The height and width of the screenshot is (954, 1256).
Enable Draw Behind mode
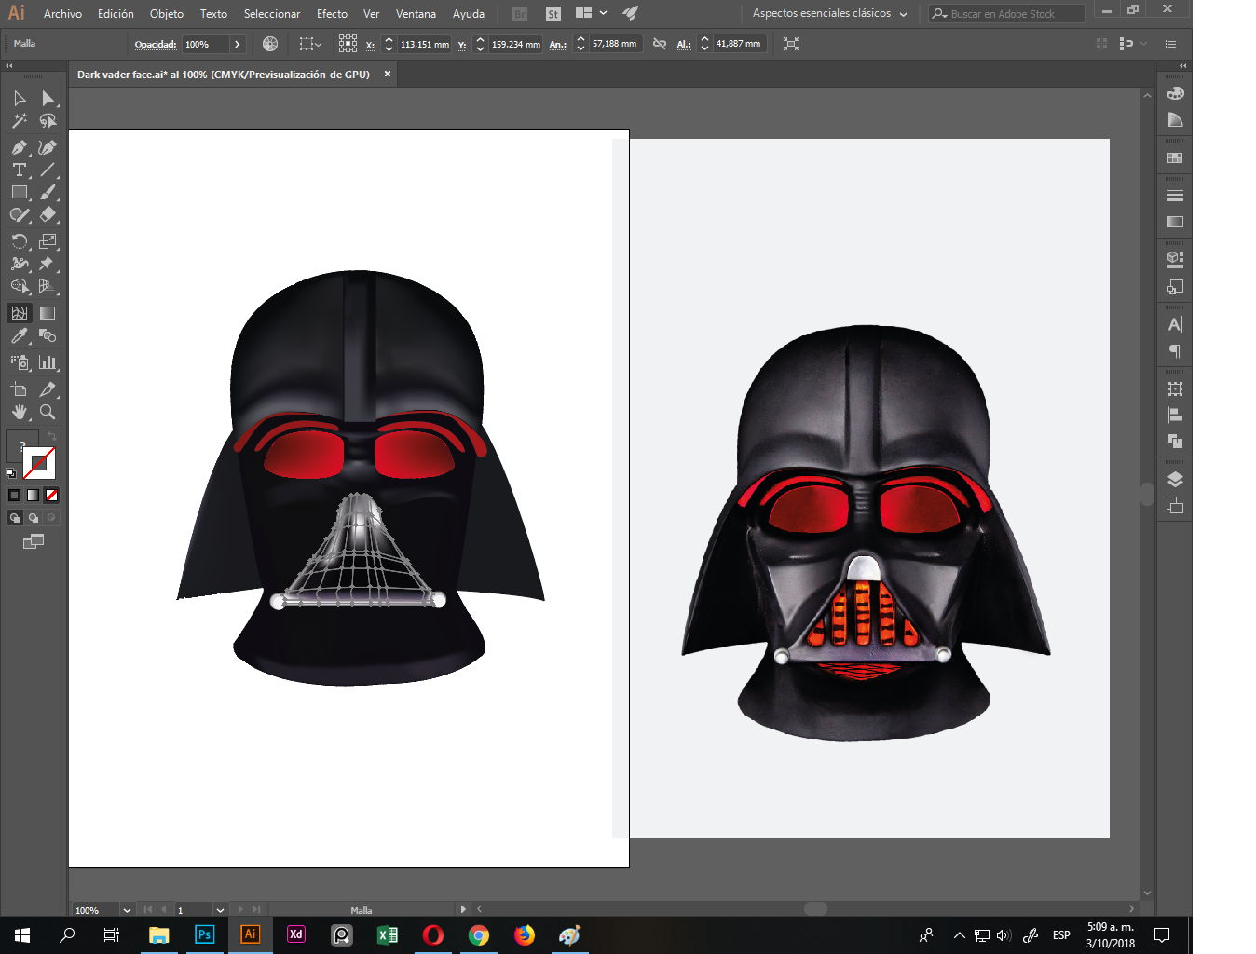[33, 518]
